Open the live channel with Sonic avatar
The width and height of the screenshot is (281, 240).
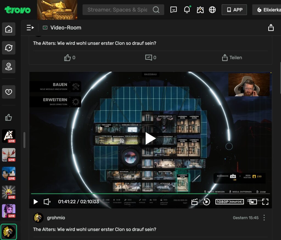pyautogui.click(x=9, y=174)
